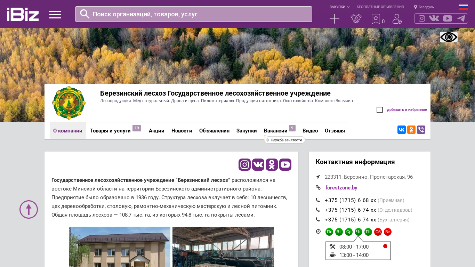The width and height of the screenshot is (475, 267).
Task: Open the hamburger main menu
Action: 55,15
